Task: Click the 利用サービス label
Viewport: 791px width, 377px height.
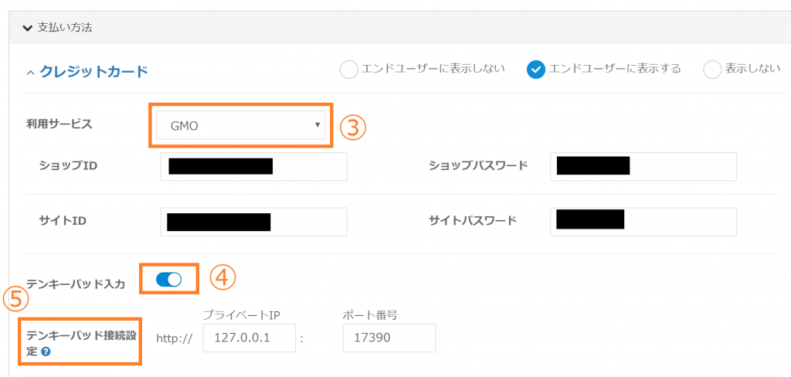Action: (59, 124)
